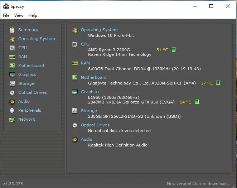237x188 pixels.
Task: Click the RAM icon in summary panel
Action: coord(75,63)
